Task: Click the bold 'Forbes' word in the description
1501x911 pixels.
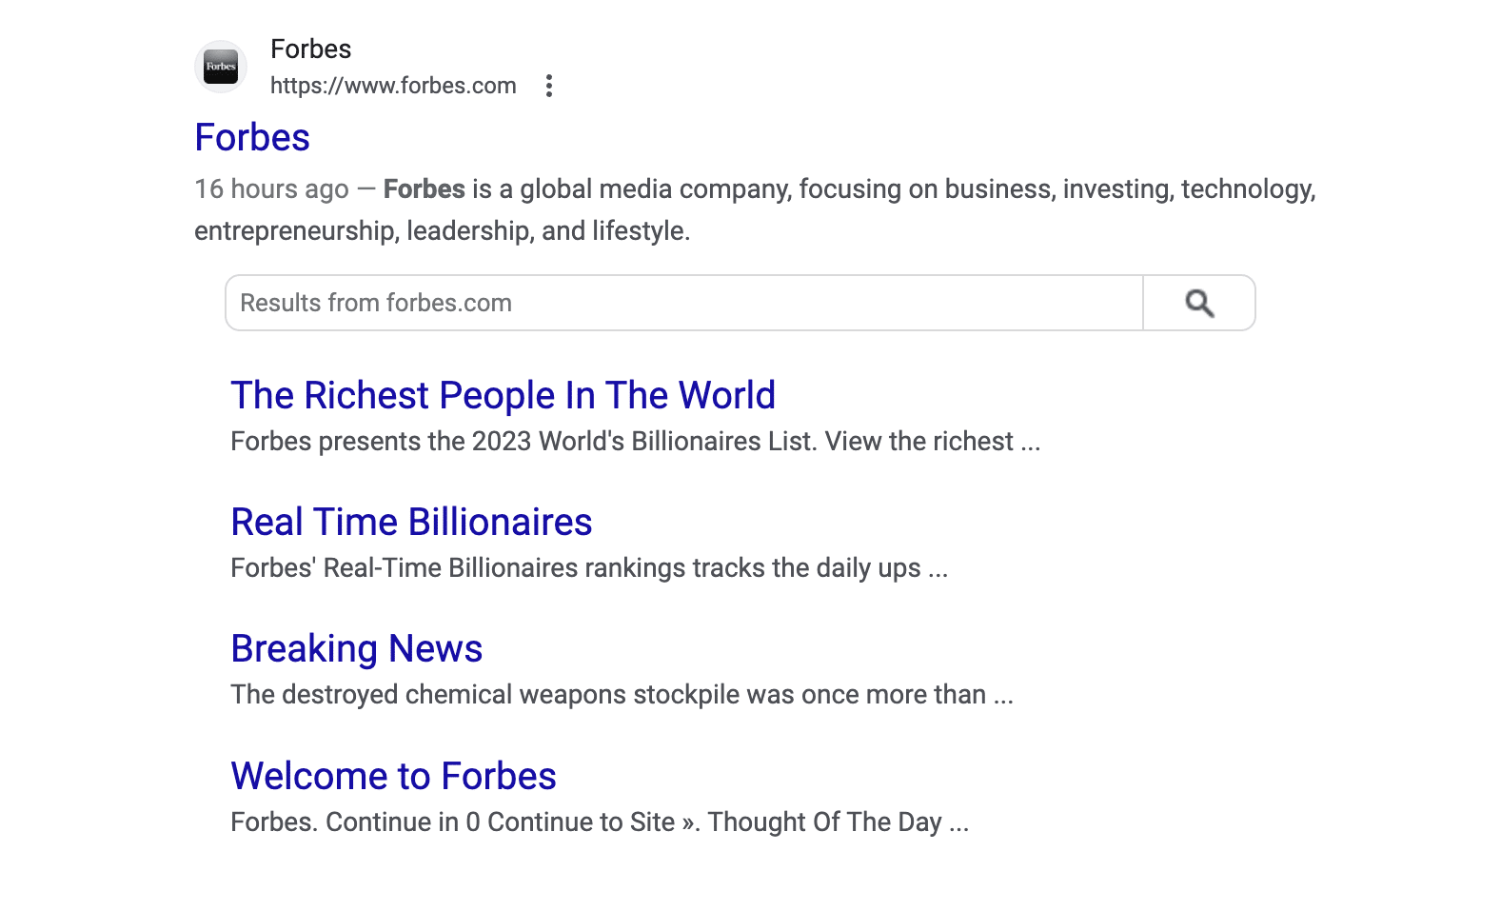Action: (x=424, y=189)
